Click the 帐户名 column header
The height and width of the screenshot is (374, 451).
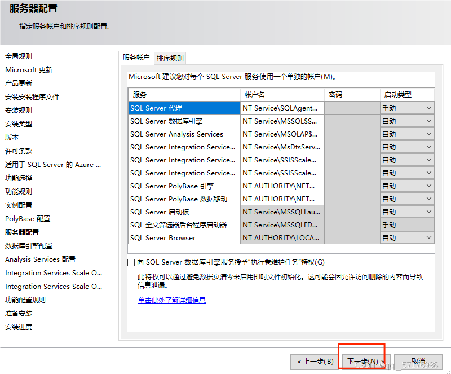[x=282, y=94]
